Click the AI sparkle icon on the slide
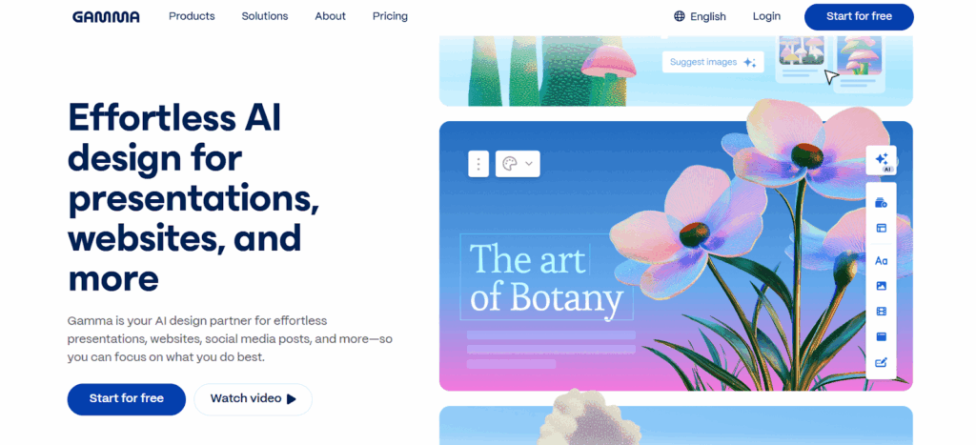The image size is (976, 445). click(x=881, y=160)
